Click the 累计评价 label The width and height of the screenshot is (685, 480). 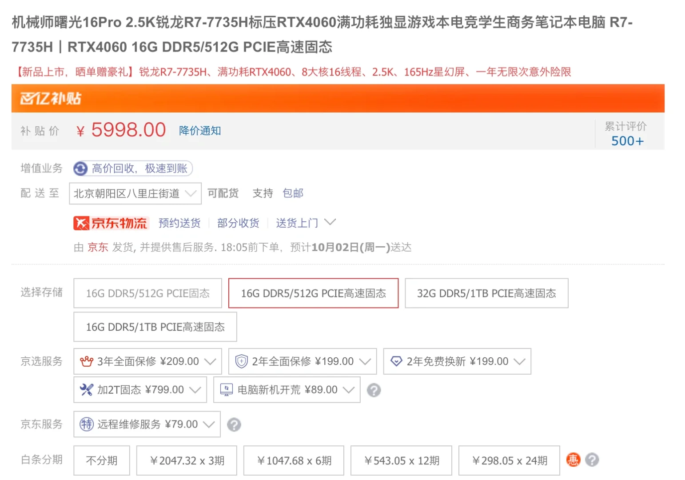point(625,127)
